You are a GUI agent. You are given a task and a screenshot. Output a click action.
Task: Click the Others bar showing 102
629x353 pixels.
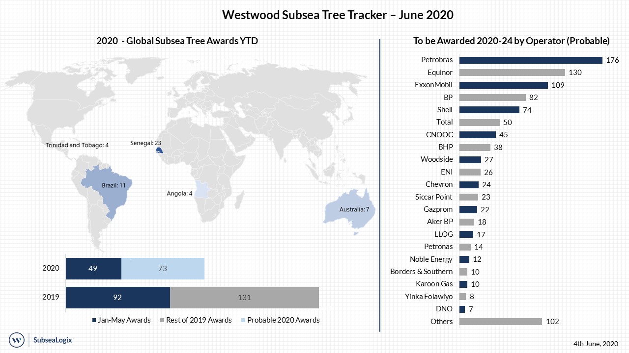tap(500, 322)
